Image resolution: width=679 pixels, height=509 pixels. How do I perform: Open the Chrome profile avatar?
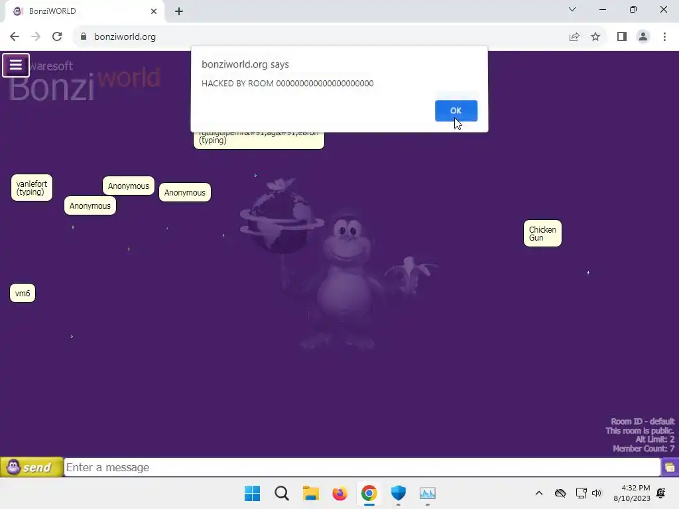pyautogui.click(x=643, y=37)
